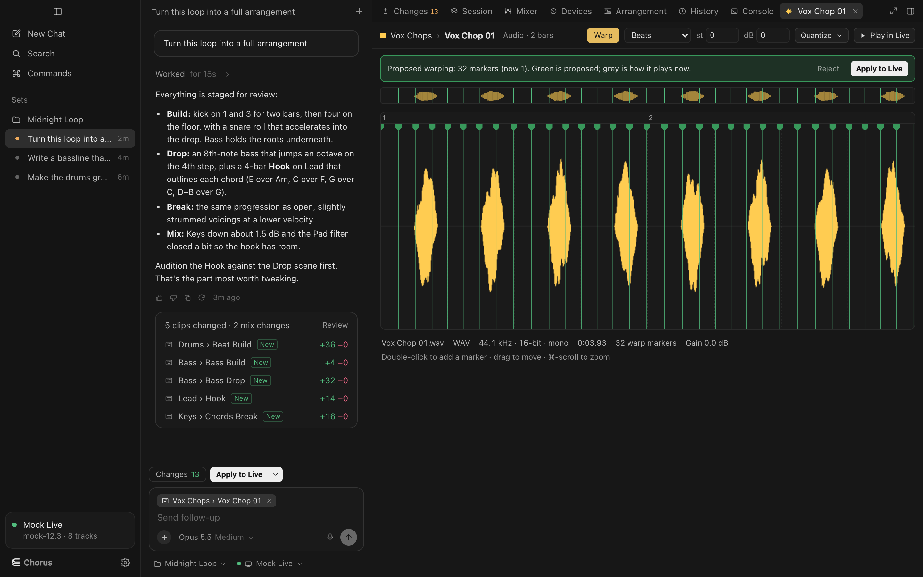
Task: Expand the Worked for 15s details
Action: click(x=192, y=74)
